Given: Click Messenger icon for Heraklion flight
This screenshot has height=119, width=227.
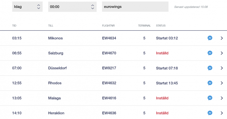Looking at the screenshot, I should tap(210, 113).
